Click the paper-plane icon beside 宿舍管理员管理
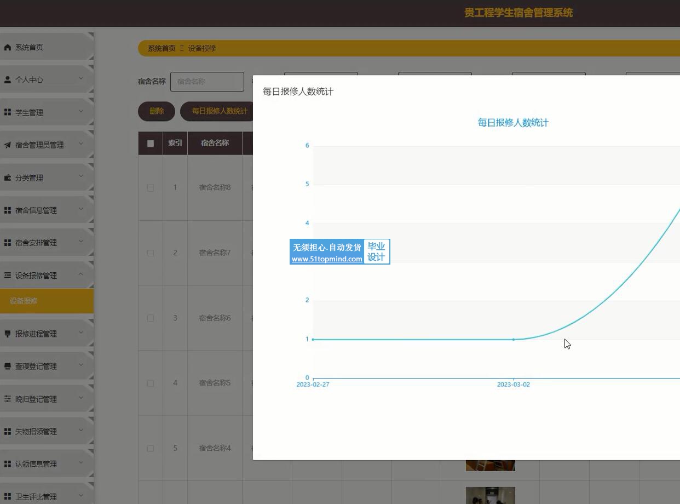This screenshot has height=504, width=680. point(8,145)
